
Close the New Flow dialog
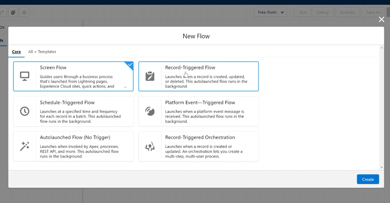381,19
